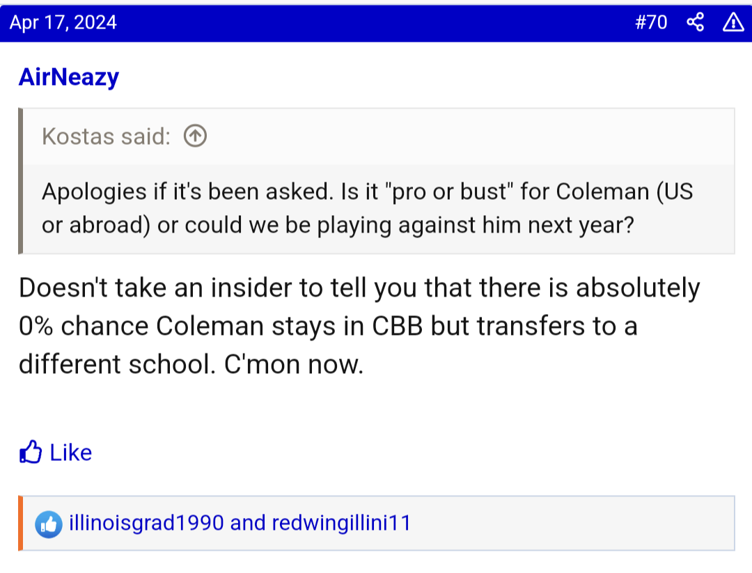The width and height of the screenshot is (752, 573).
Task: Click the reply text about Coleman in CBB
Action: 359,326
